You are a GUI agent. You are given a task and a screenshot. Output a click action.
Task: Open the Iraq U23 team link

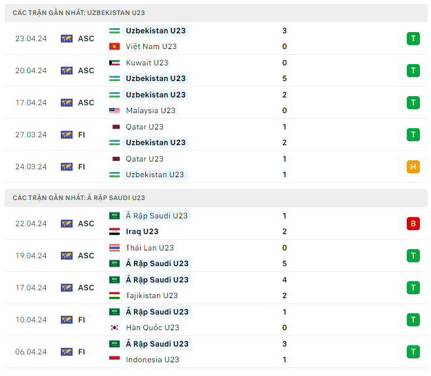tap(142, 231)
